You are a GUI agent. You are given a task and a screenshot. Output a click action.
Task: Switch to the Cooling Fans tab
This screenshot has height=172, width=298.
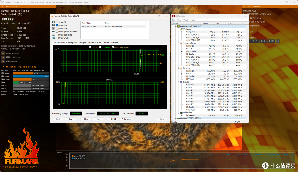point(72,43)
